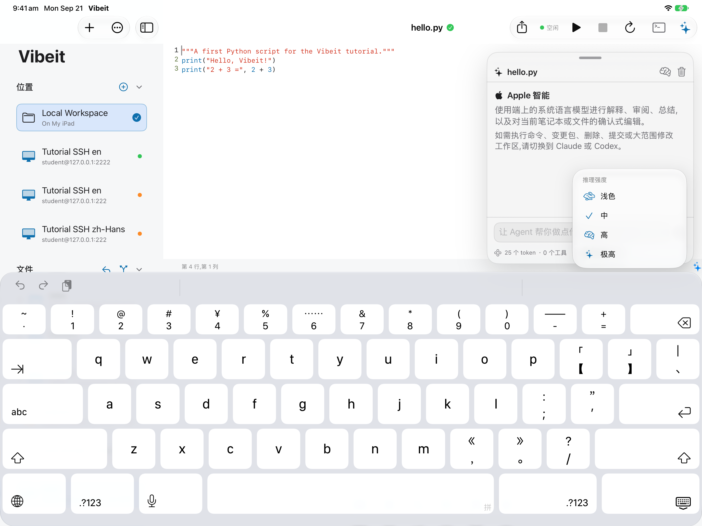Restart using the circular arrow icon
This screenshot has height=526, width=702.
pos(630,28)
